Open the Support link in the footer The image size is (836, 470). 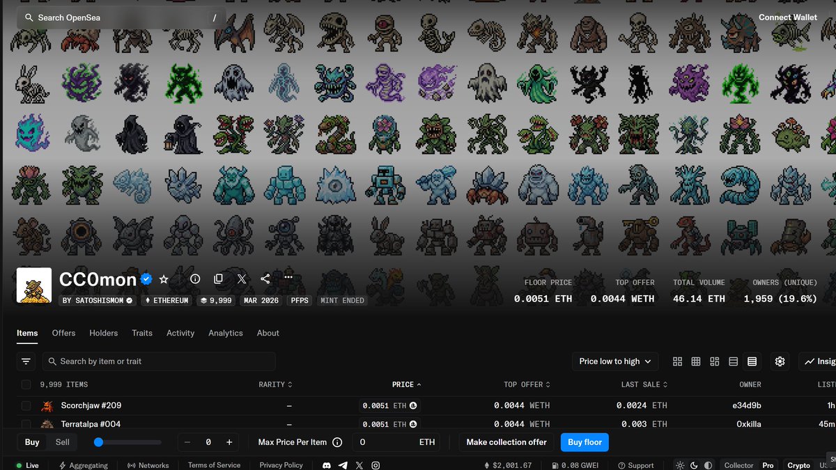point(635,465)
